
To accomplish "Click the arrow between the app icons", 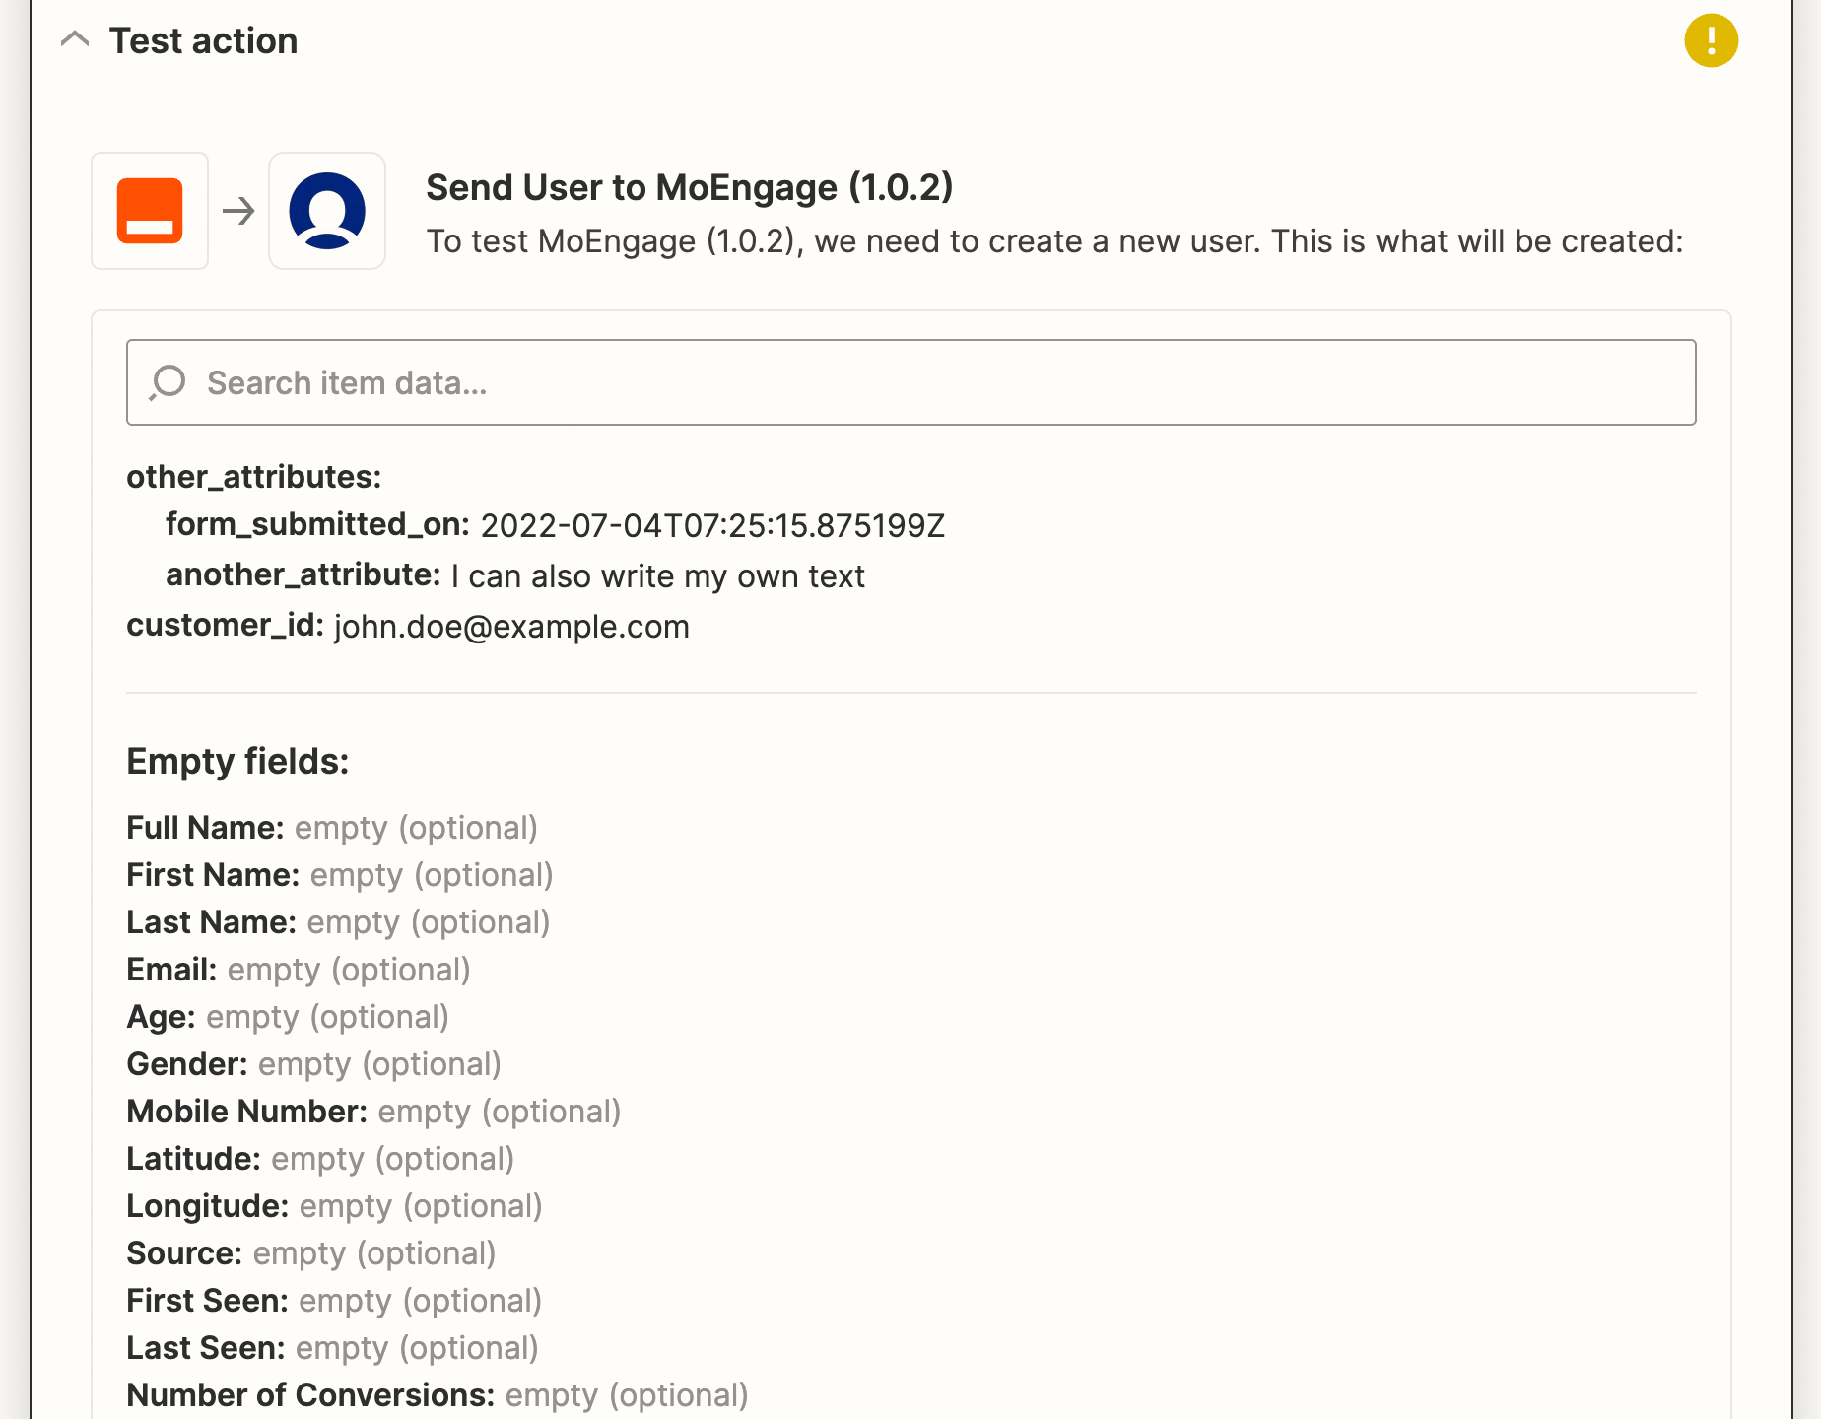I will (238, 211).
